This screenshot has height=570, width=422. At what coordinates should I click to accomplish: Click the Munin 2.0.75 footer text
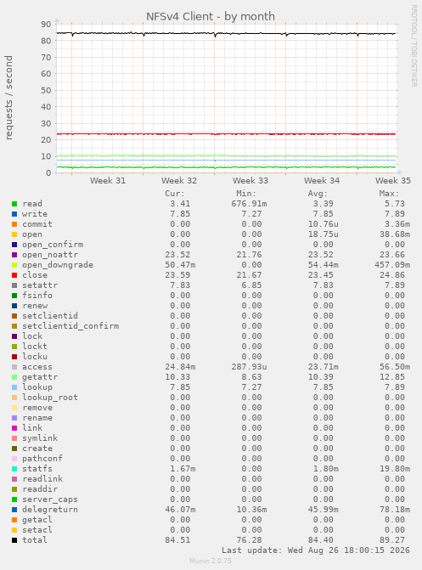[211, 561]
